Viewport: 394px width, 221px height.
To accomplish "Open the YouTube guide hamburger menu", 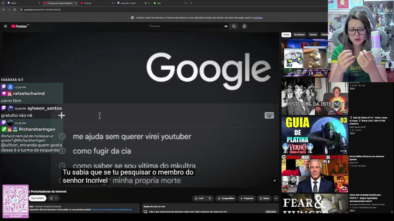I will click(x=5, y=26).
